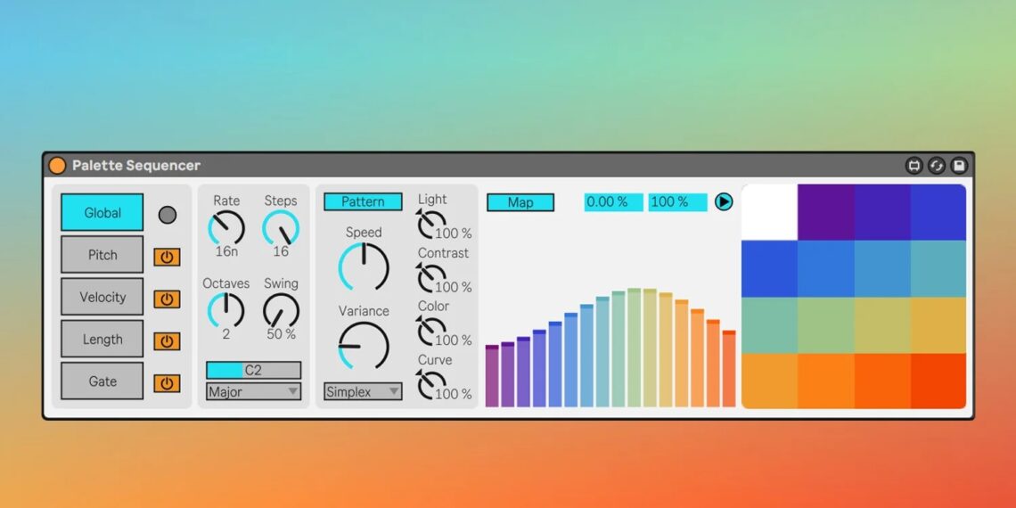
Task: Click the Rate knob set to 16n
Action: [x=226, y=229]
